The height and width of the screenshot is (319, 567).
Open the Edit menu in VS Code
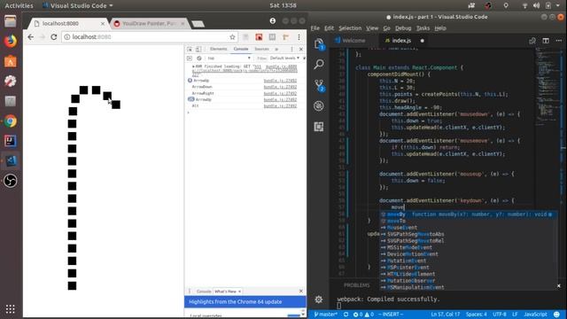point(329,28)
